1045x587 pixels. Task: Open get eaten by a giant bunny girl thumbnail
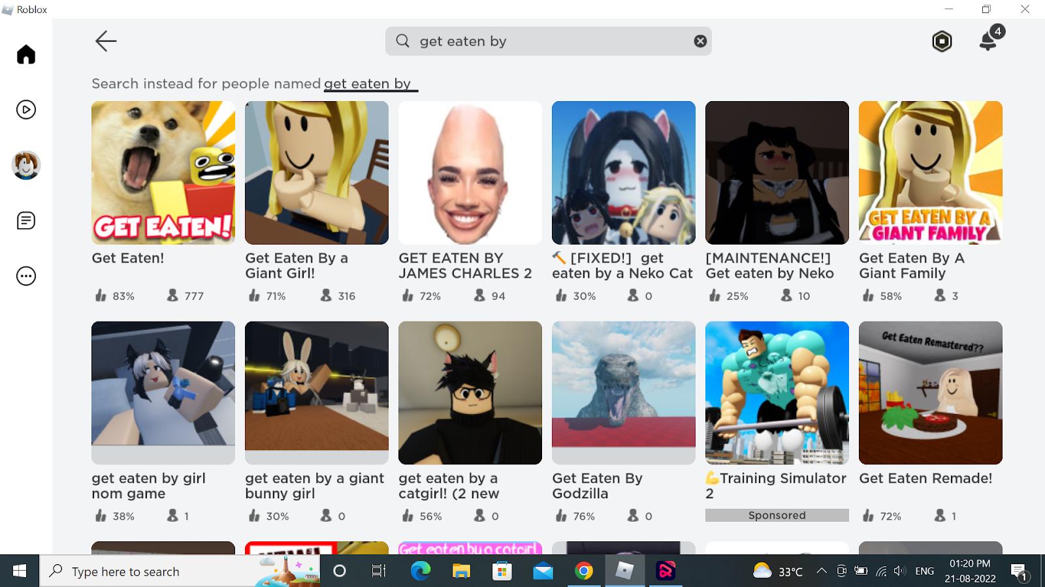click(x=317, y=393)
